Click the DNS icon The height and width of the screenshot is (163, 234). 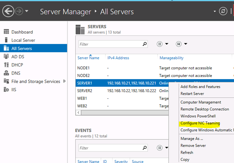point(6,73)
